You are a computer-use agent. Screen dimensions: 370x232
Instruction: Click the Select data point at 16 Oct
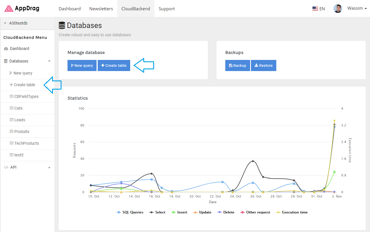[x=152, y=174]
